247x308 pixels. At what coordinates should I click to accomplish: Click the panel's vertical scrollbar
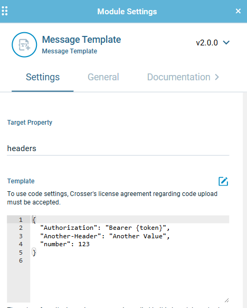[x=245, y=200]
